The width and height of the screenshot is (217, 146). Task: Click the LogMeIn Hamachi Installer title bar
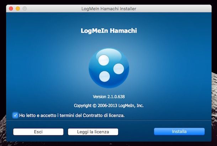pos(109,9)
